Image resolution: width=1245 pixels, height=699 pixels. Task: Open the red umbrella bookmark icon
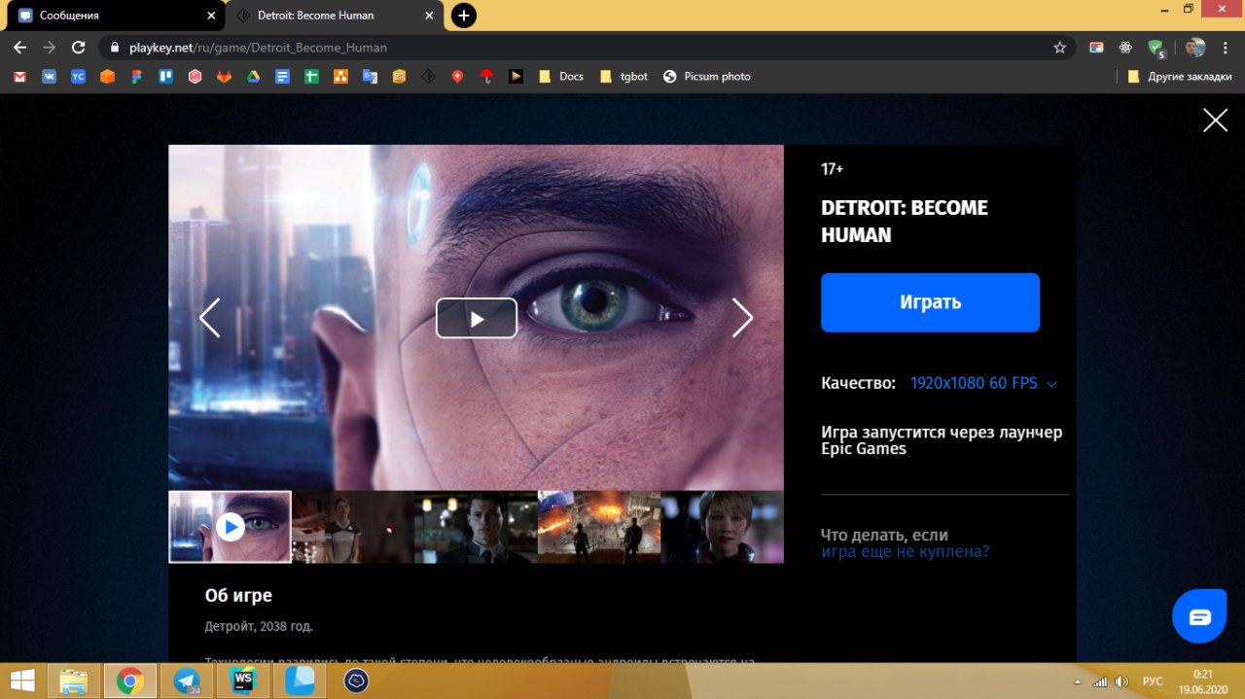486,76
